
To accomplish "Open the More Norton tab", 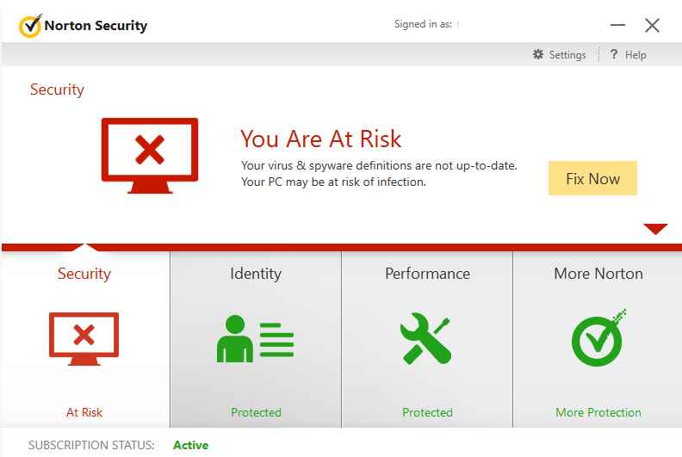I will pos(598,274).
